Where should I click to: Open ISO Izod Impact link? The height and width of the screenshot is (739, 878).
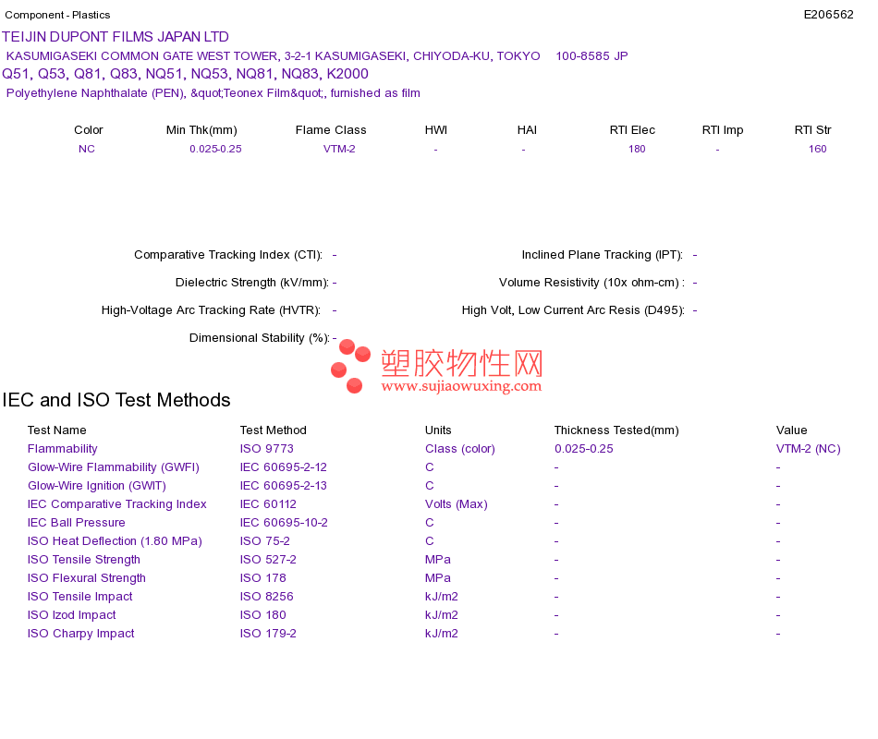tap(72, 614)
